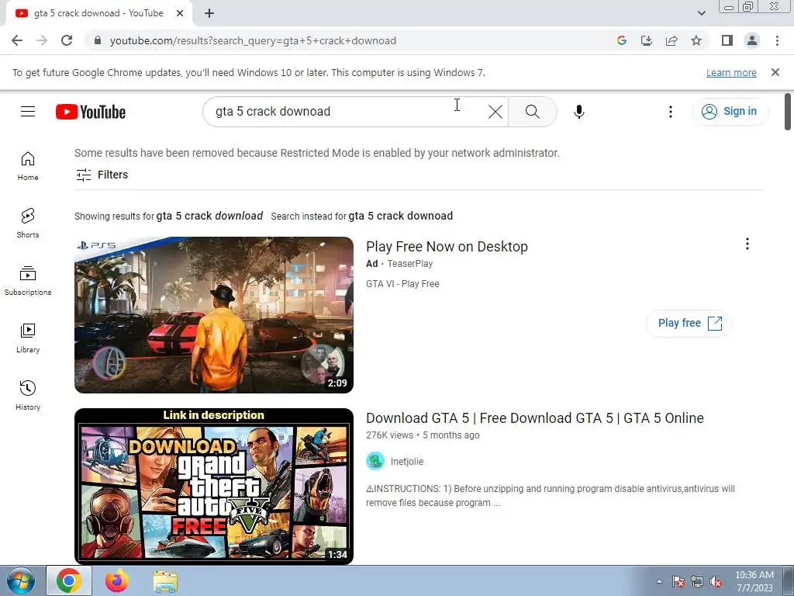The image size is (794, 596).
Task: Go to the YouTube logo home link
Action: pyautogui.click(x=91, y=112)
